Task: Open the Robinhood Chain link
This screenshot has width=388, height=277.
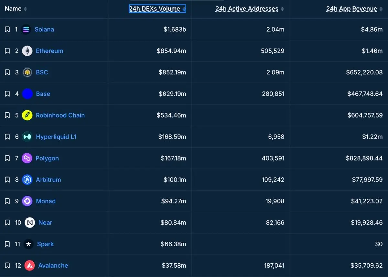Action: 60,115
